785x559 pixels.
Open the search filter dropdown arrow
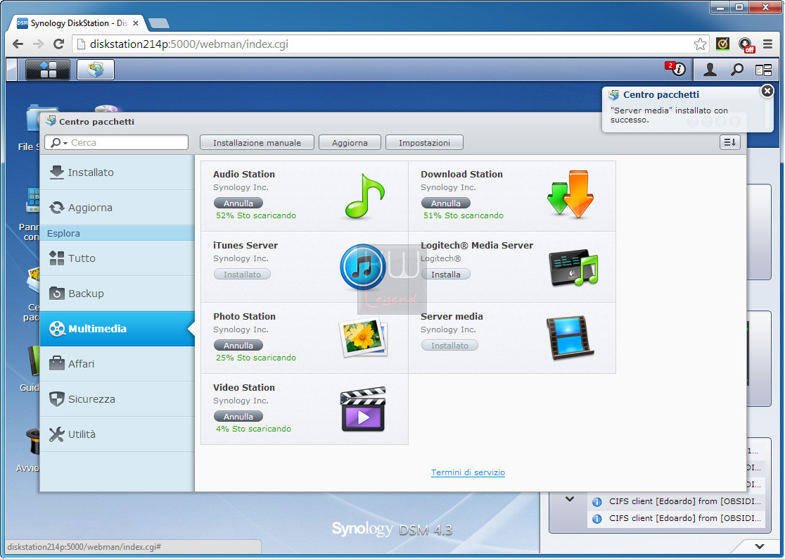[x=65, y=143]
